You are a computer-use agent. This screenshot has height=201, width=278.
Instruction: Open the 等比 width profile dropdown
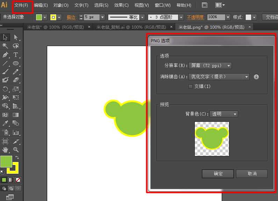click(x=142, y=17)
